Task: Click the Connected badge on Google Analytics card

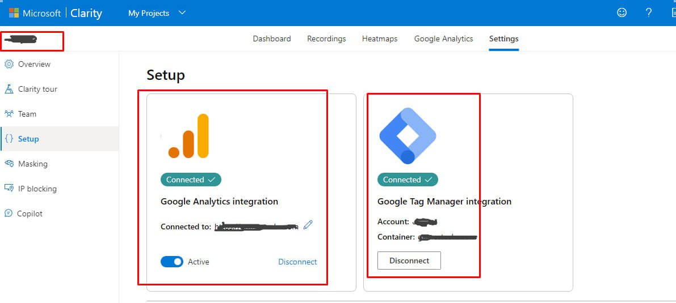Action: click(191, 180)
